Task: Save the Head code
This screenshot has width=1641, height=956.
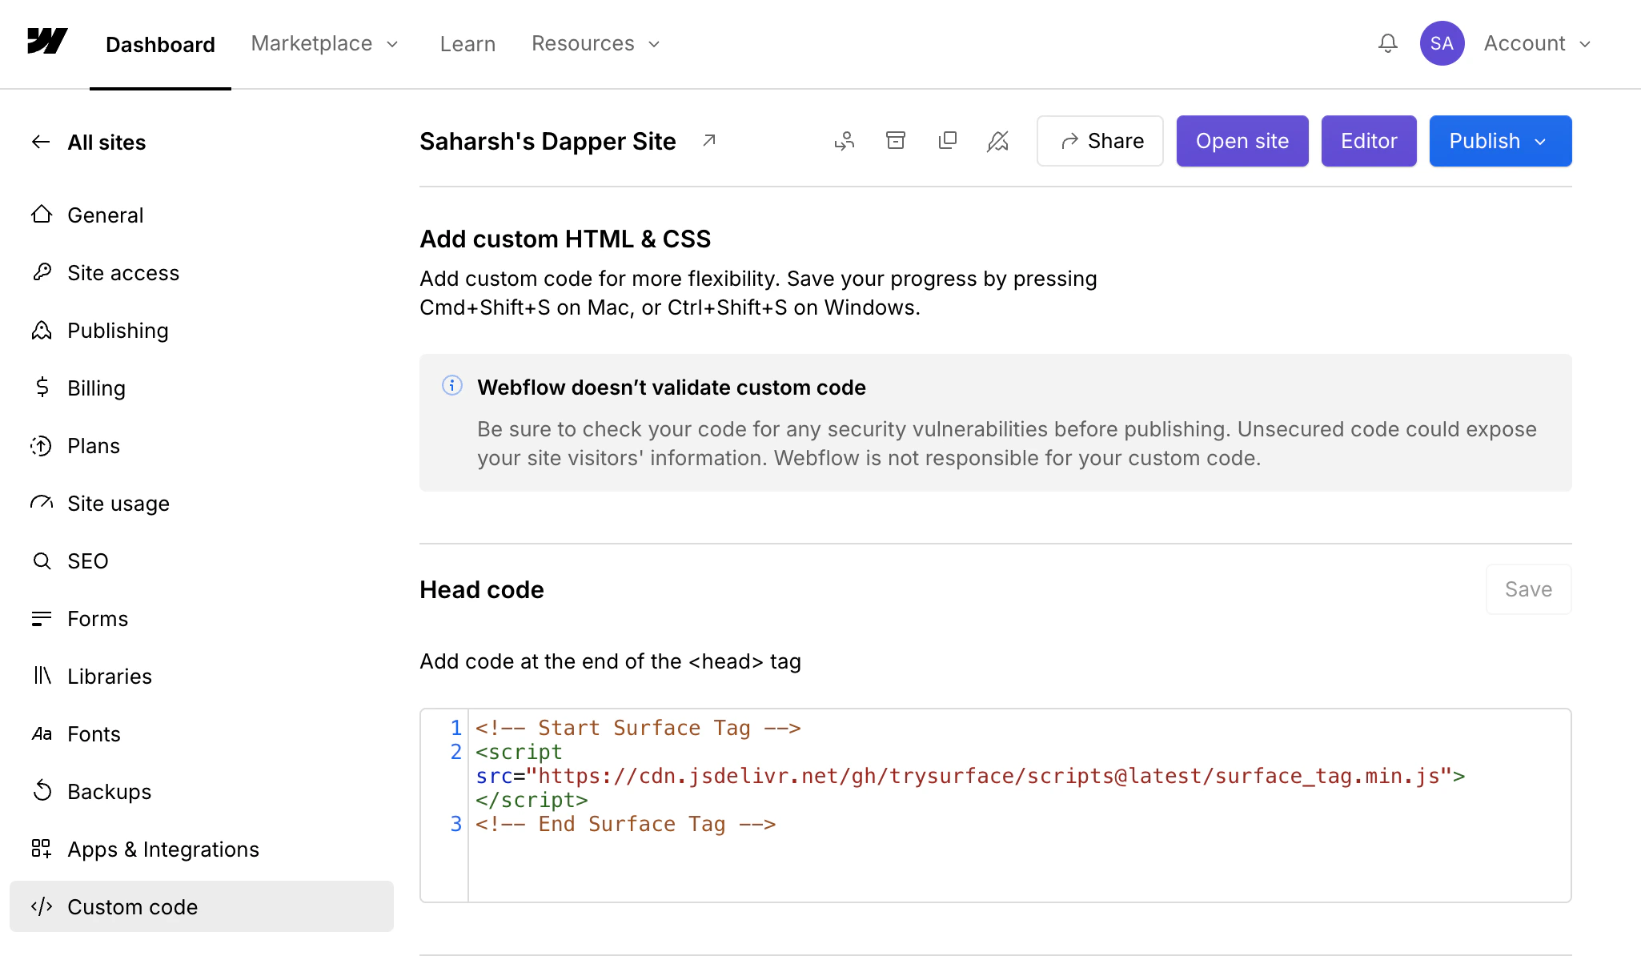Action: pyautogui.click(x=1529, y=589)
